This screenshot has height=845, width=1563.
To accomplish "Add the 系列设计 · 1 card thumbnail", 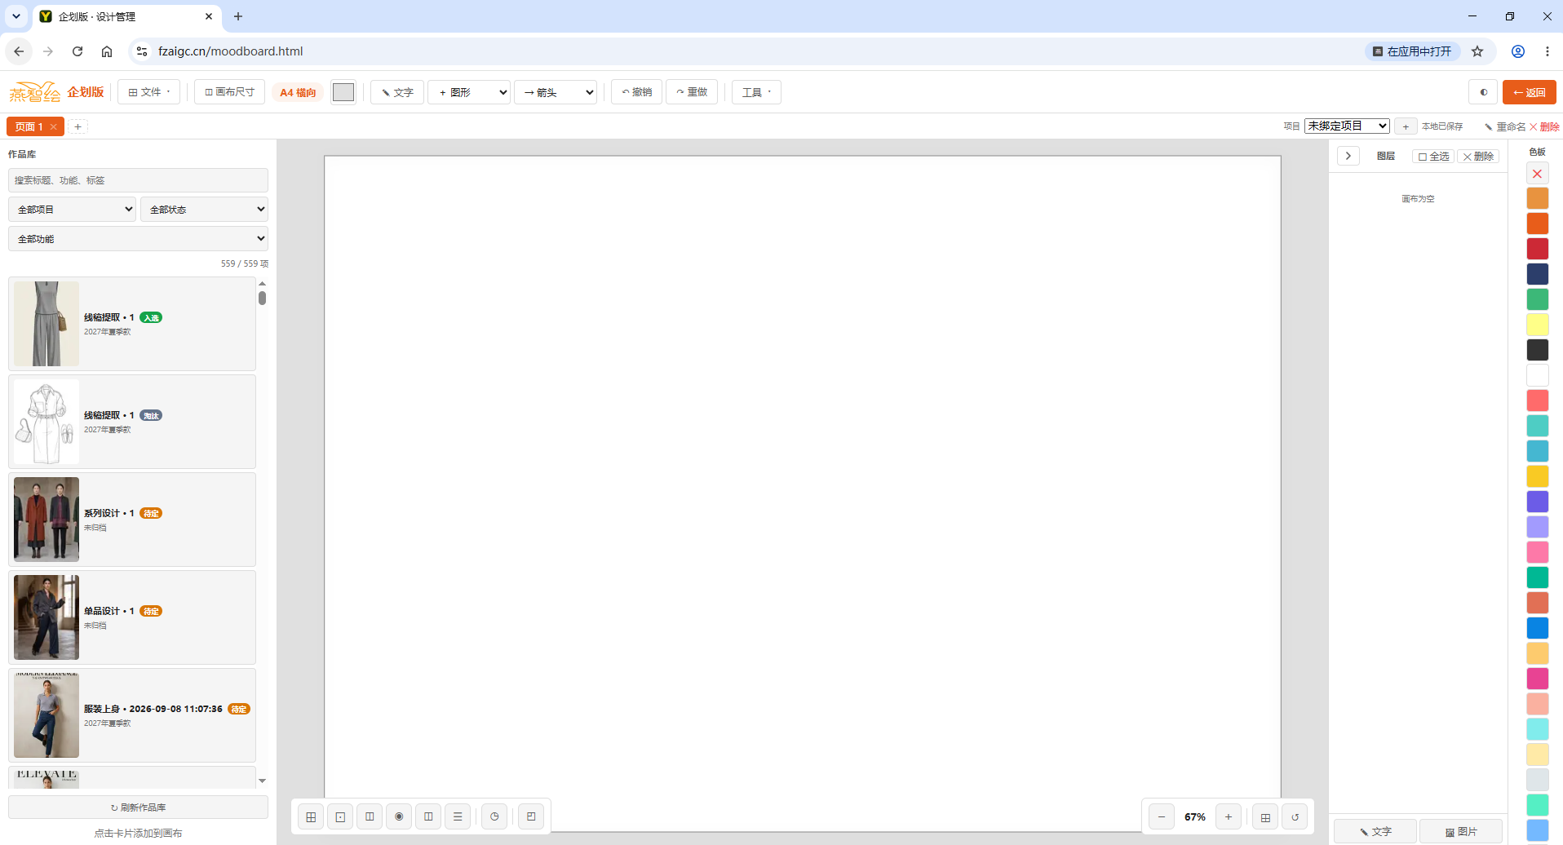I will point(46,520).
